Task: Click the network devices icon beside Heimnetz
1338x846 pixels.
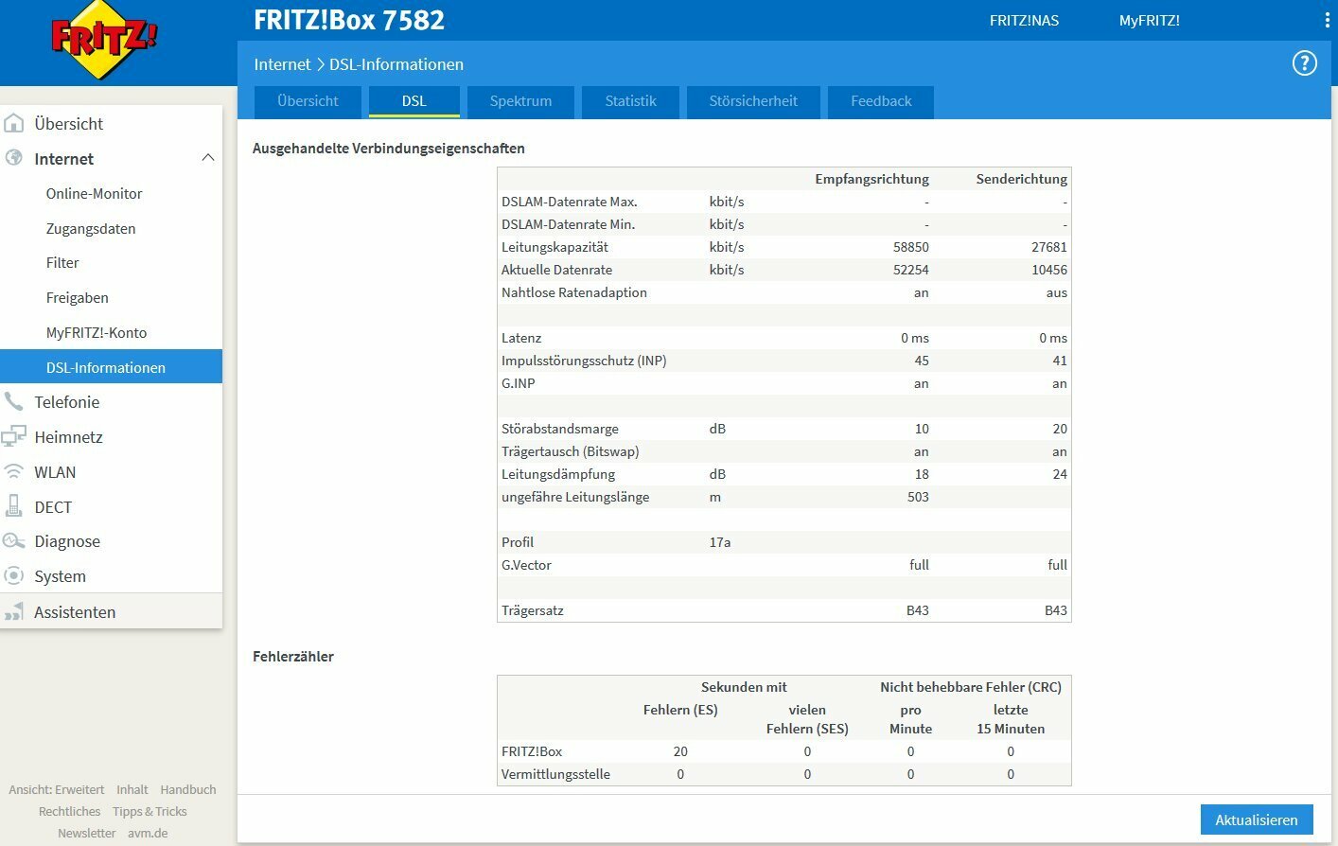Action: [x=13, y=436]
